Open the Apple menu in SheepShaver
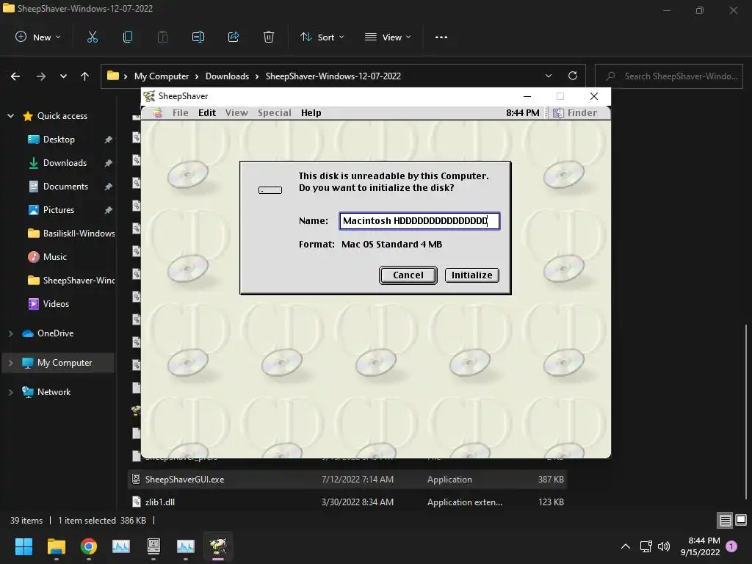 [158, 112]
